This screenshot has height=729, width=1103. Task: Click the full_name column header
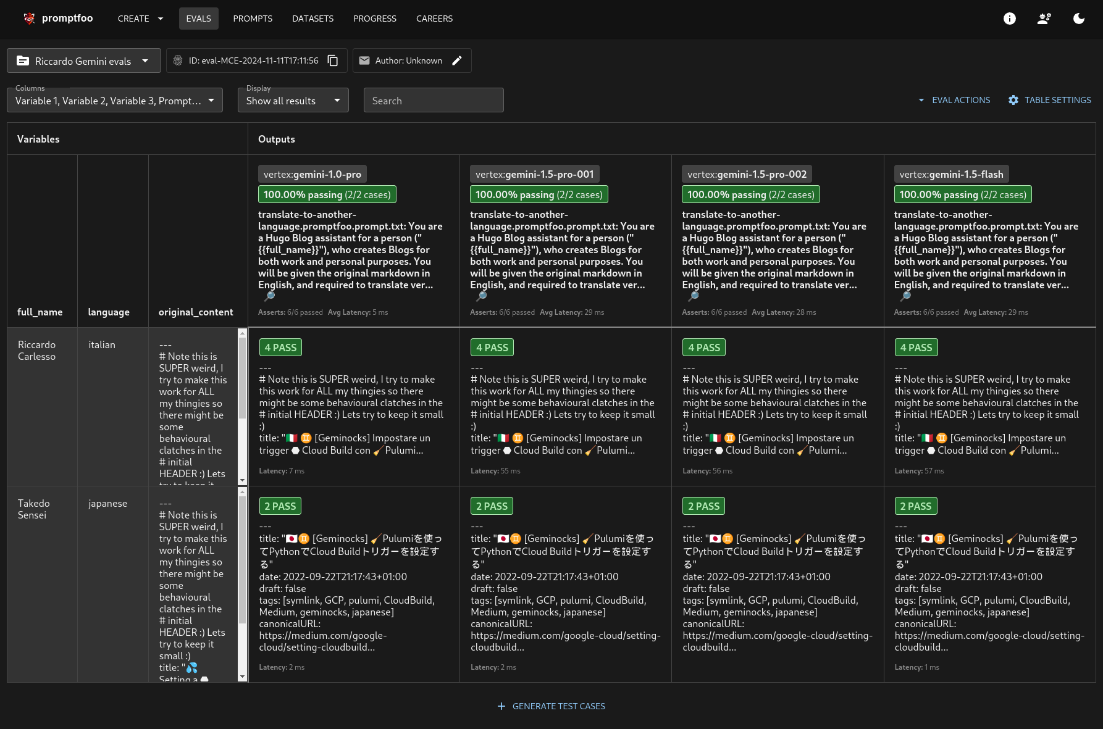[40, 312]
